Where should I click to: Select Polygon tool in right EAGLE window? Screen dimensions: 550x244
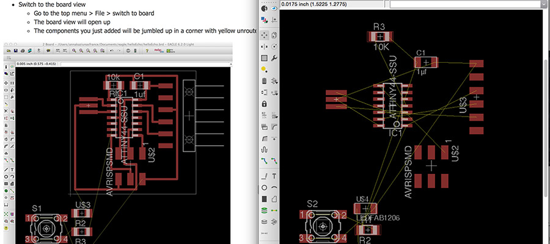(x=274, y=199)
